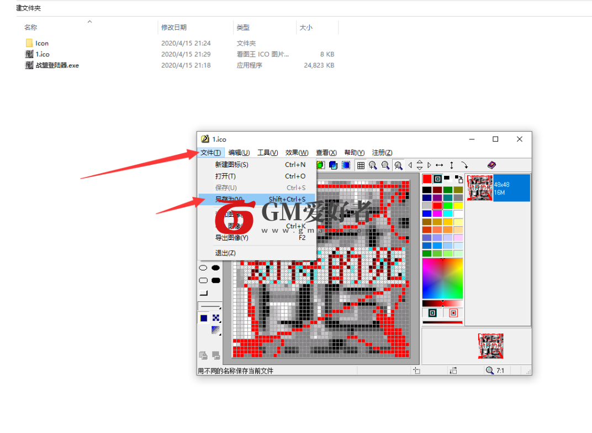Click the blue dashed-selection toolbar icon
This screenshot has width=592, height=433.
tap(346, 165)
